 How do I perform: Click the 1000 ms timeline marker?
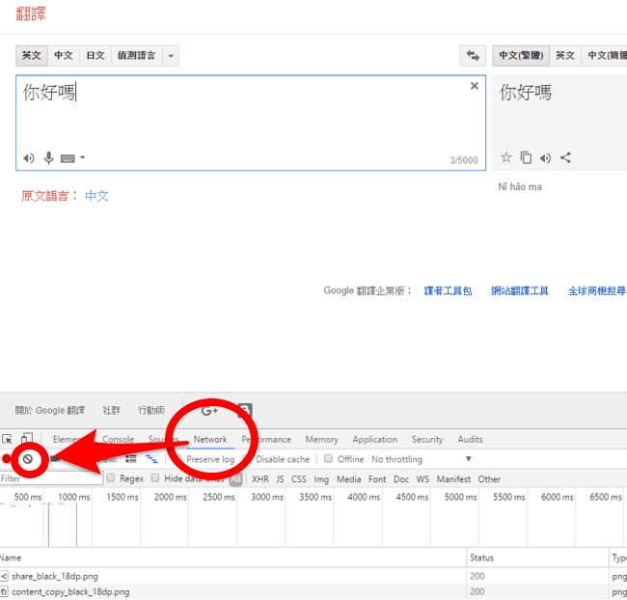[73, 497]
